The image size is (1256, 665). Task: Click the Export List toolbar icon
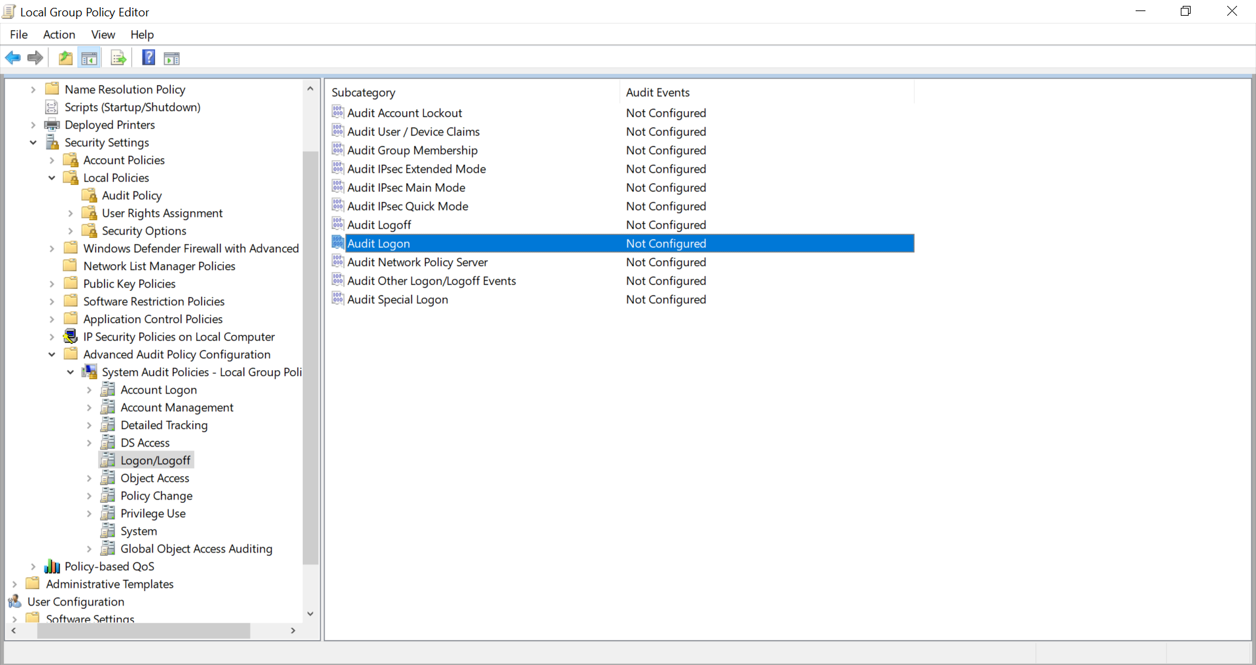[118, 58]
